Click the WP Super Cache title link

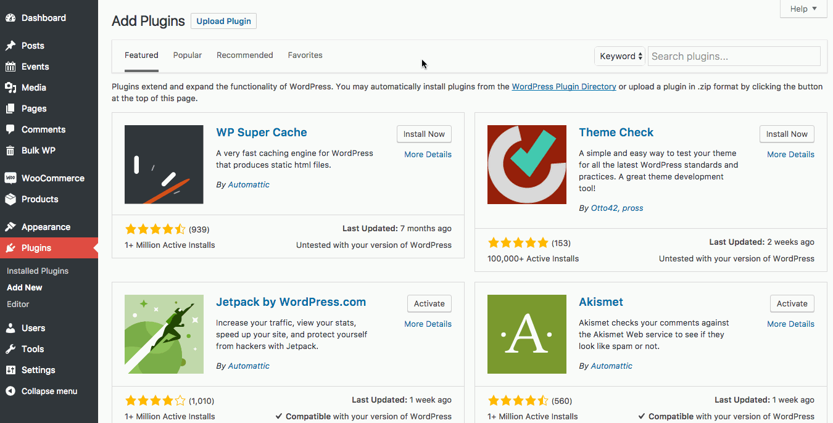(x=262, y=133)
